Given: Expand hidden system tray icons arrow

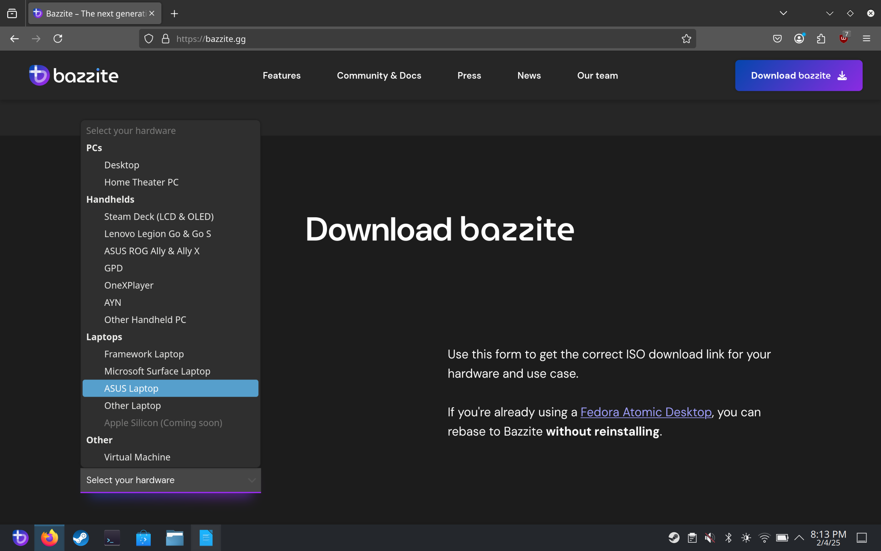Looking at the screenshot, I should [x=799, y=538].
